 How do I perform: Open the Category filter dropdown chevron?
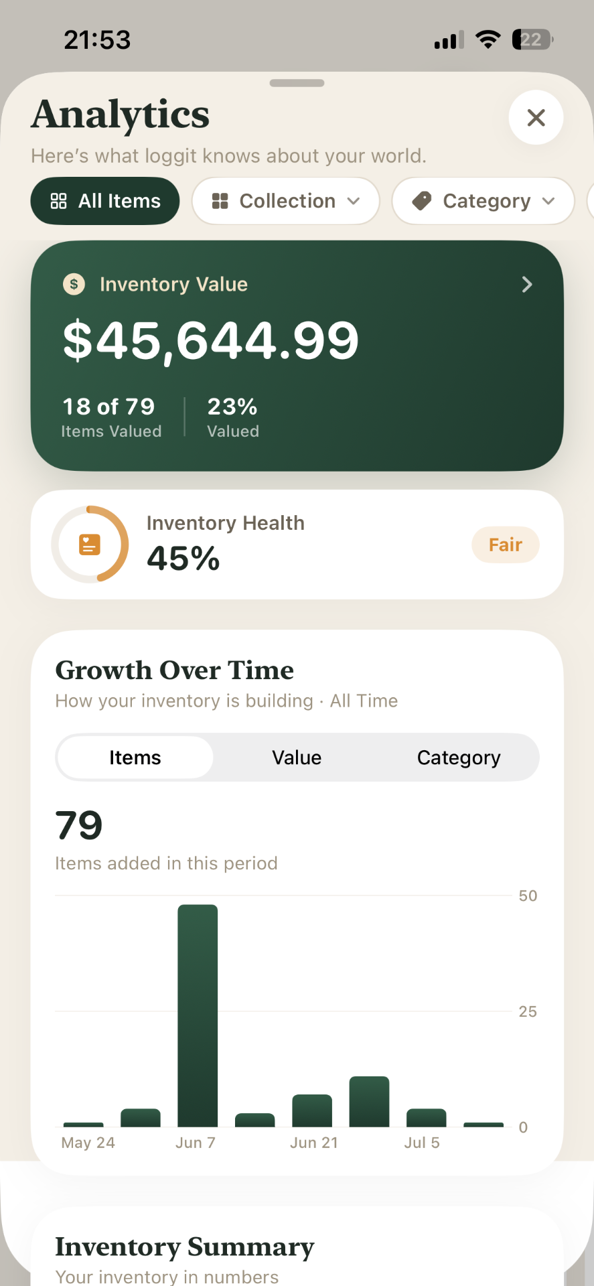coord(548,201)
